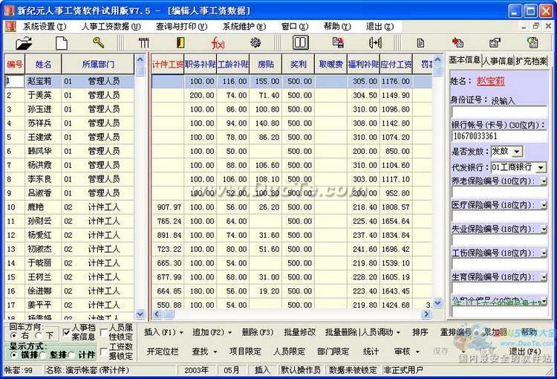Click the 身份证号 input field

click(x=499, y=111)
